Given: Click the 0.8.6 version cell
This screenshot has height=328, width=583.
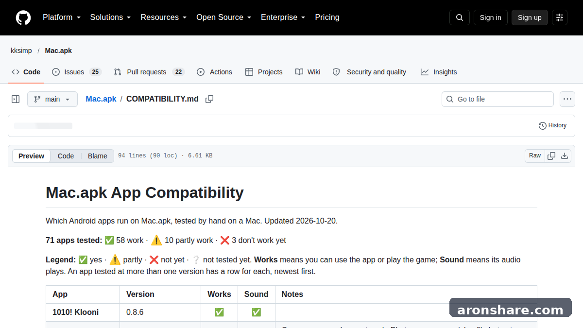Looking at the screenshot, I should coord(160,312).
